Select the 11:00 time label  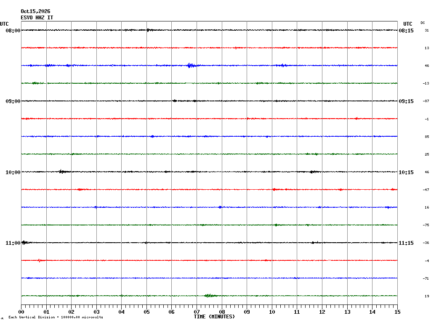[x=13, y=243]
